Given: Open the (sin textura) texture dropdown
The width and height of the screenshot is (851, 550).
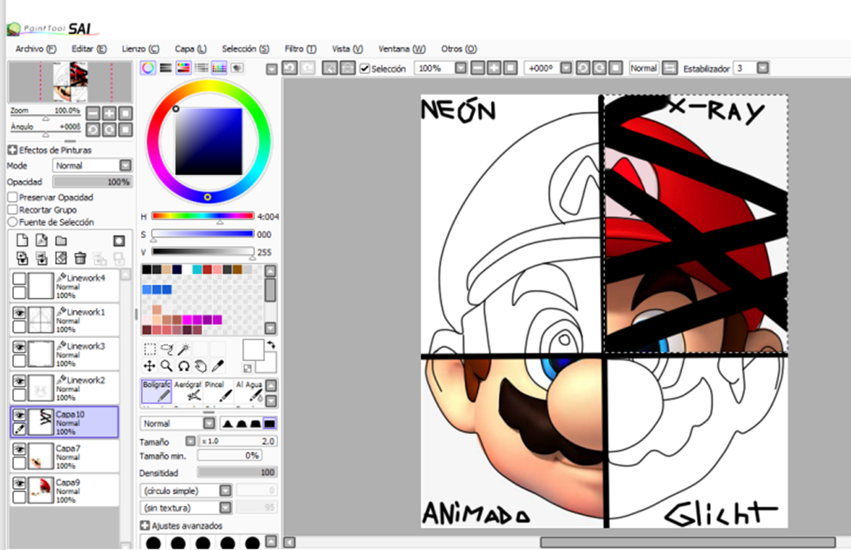Looking at the screenshot, I should [186, 507].
